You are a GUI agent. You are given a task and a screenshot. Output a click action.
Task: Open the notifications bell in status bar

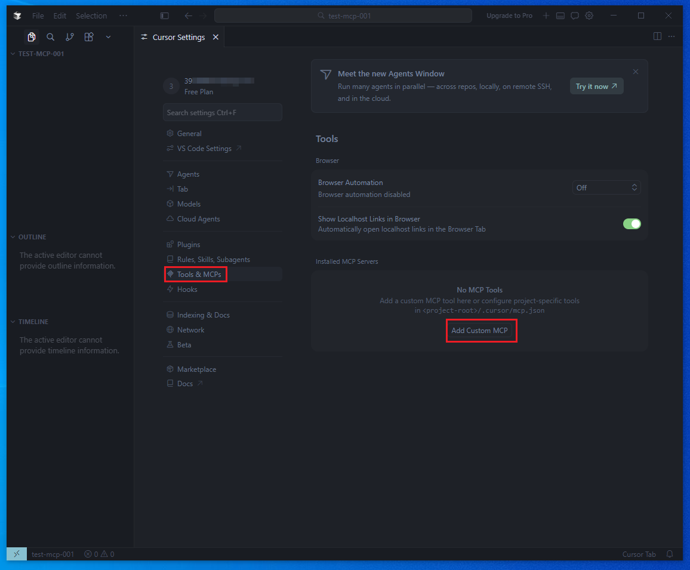(x=670, y=554)
